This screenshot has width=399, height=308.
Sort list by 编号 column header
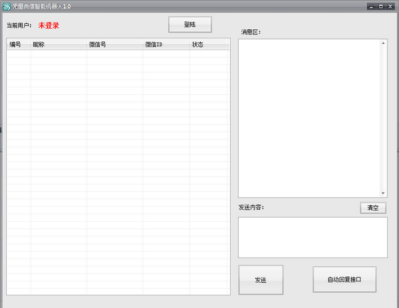click(x=19, y=44)
